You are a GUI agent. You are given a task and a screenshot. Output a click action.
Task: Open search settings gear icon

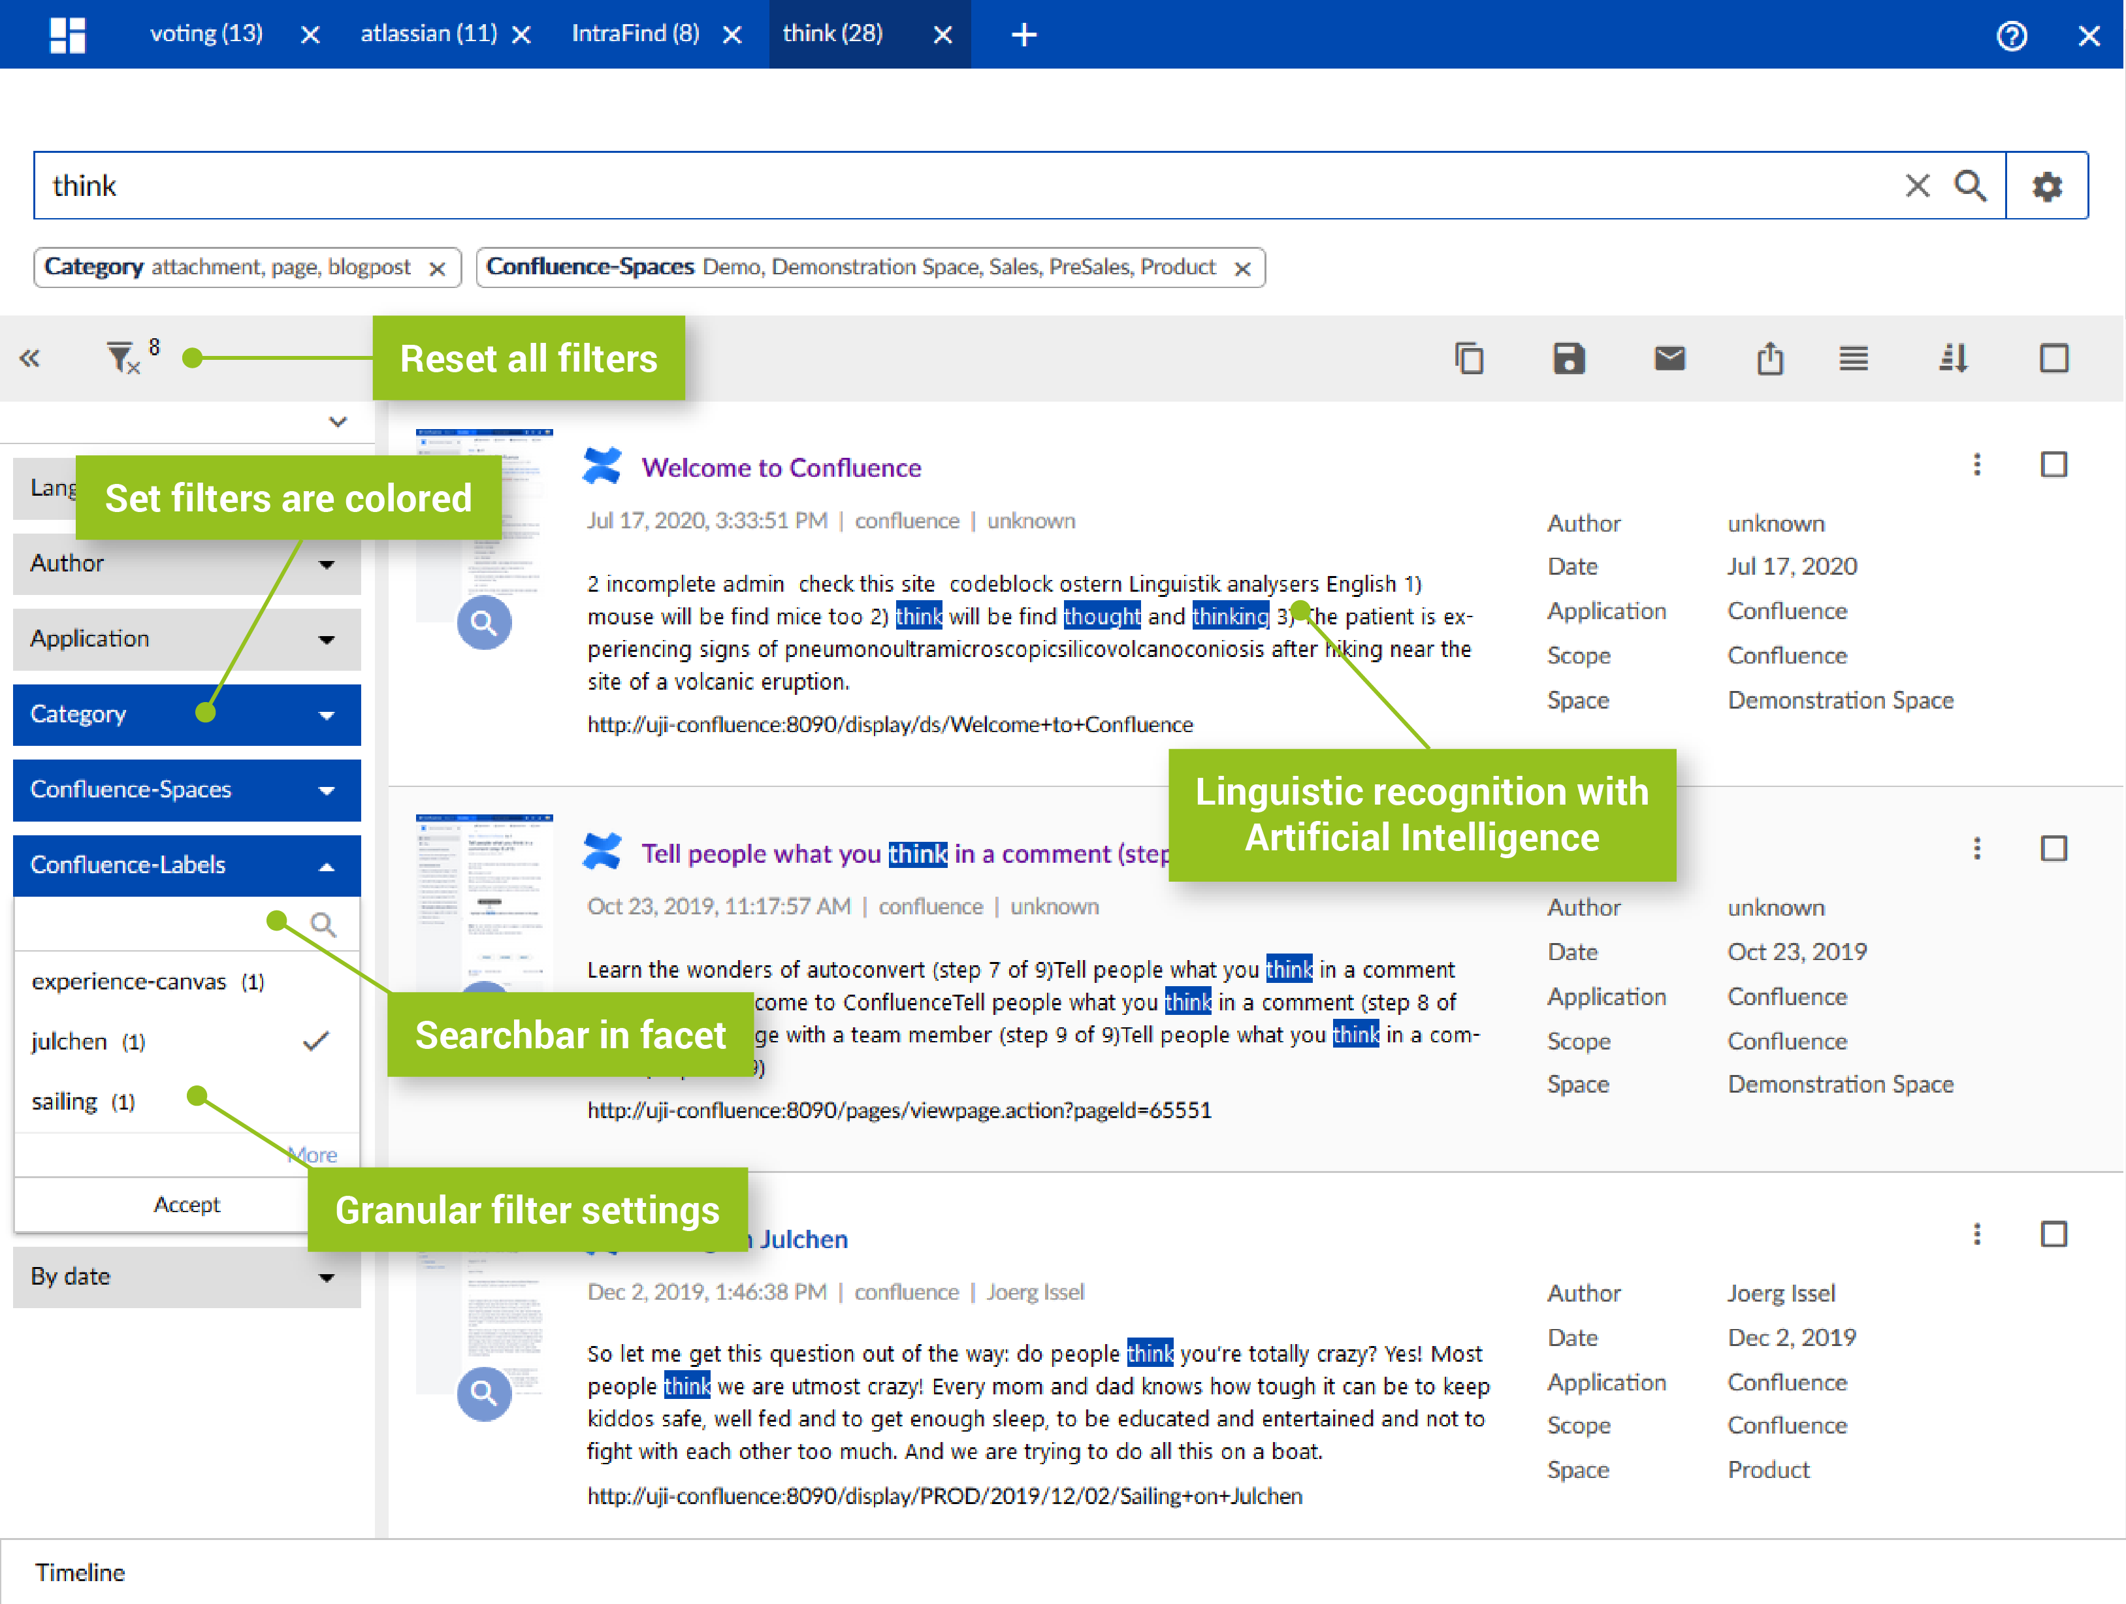tap(2047, 185)
